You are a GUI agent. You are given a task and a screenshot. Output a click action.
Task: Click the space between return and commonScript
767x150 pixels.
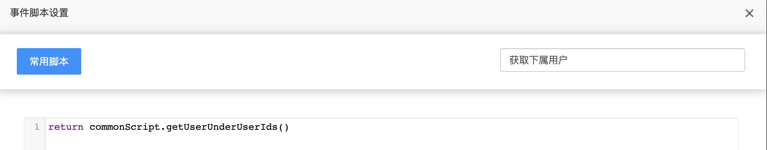point(87,127)
